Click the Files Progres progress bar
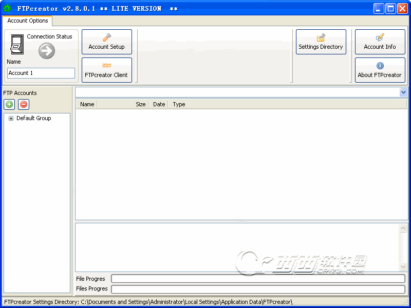The height and width of the screenshot is (308, 411). [x=258, y=289]
